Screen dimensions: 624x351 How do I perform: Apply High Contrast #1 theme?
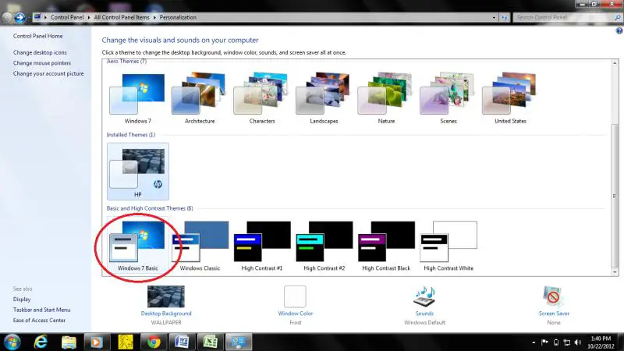(262, 246)
